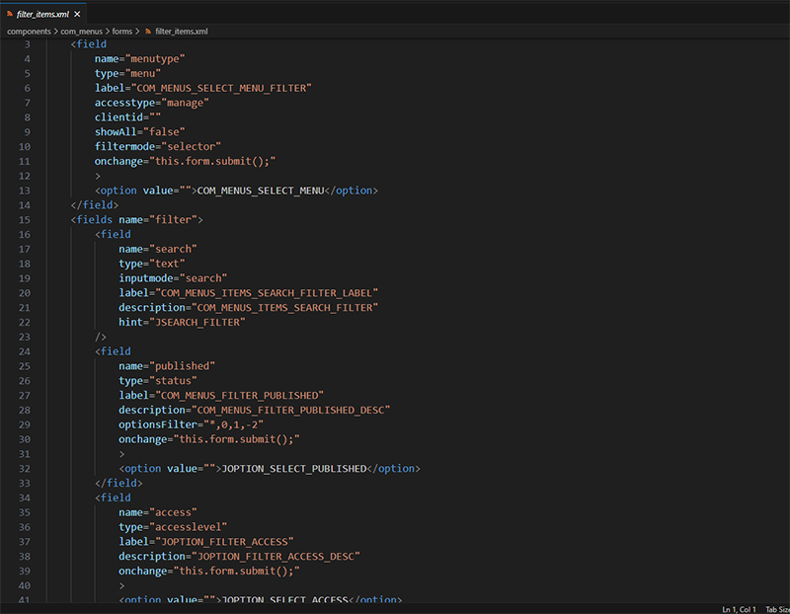Click the XML file icon in the editor tab
Viewport: 790px width, 614px height.
click(9, 14)
